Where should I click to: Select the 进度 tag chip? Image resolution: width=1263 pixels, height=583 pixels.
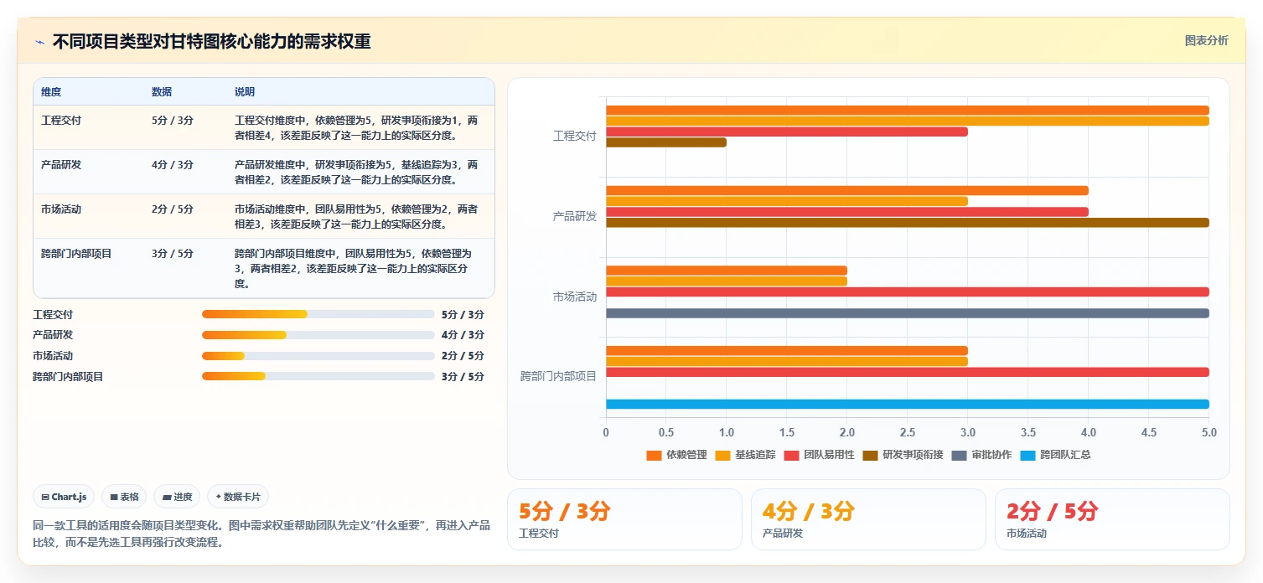click(177, 497)
